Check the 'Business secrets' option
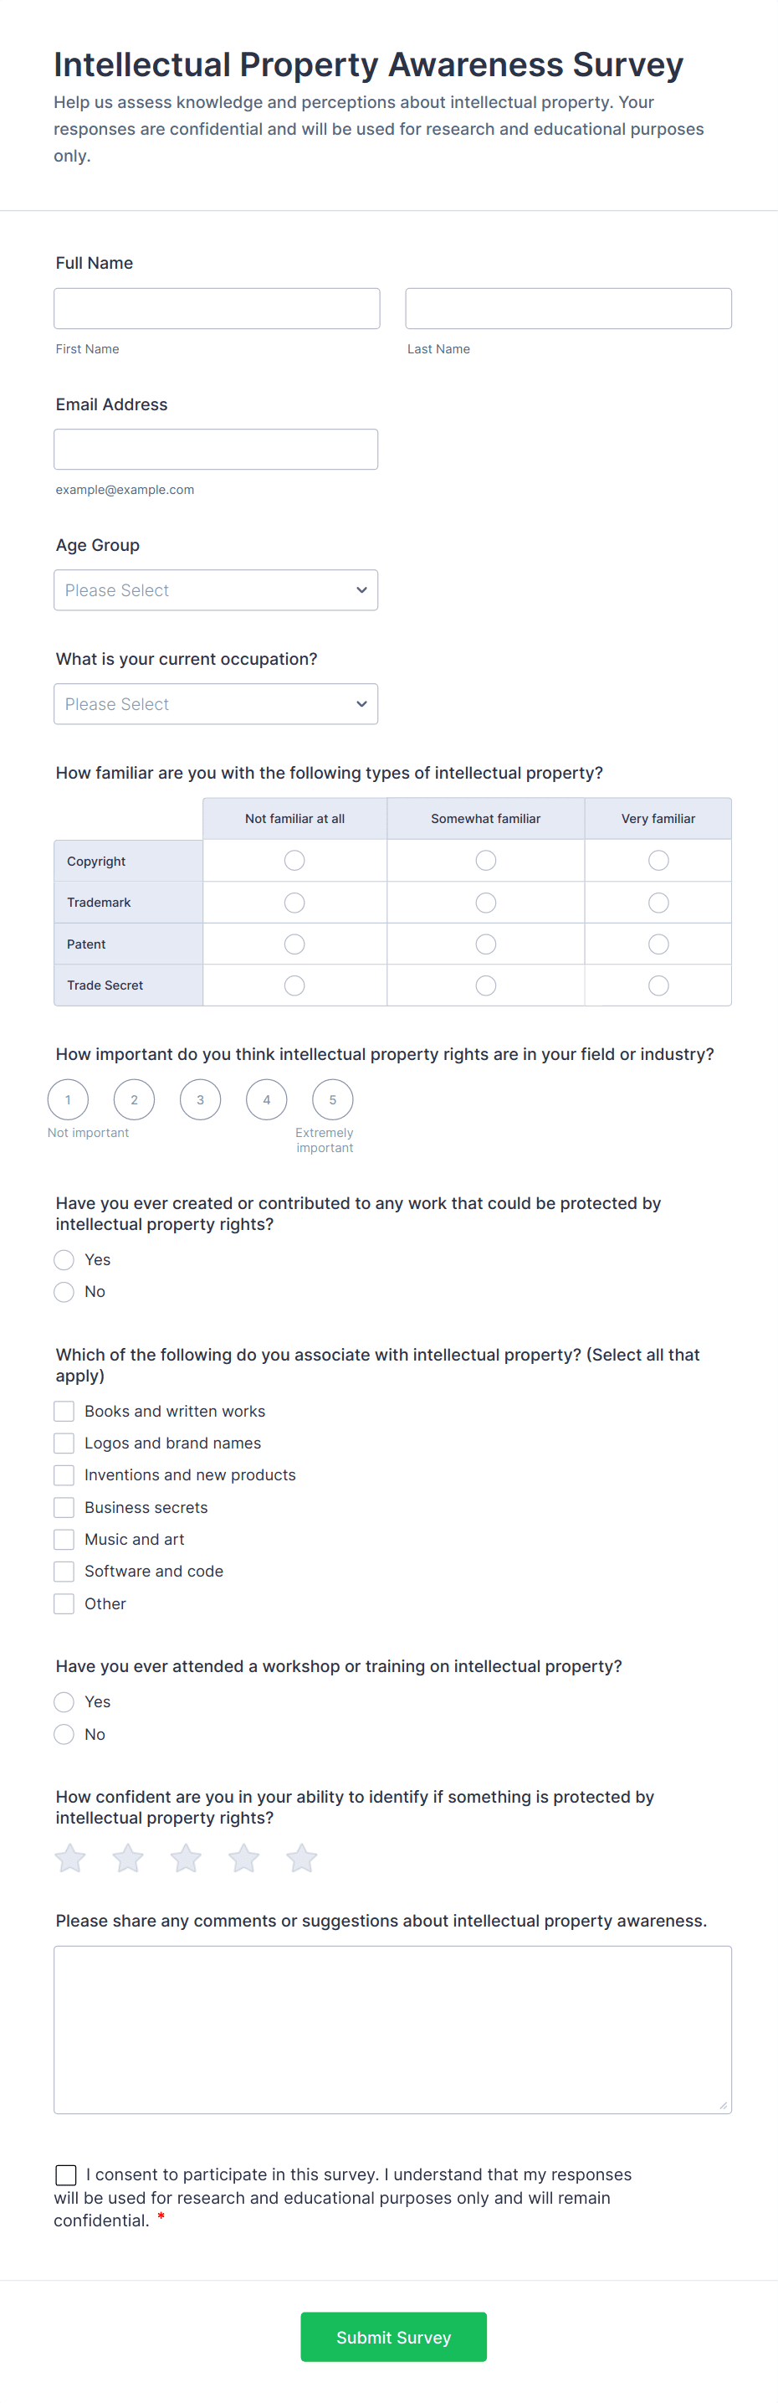Screen dimensions: 778x2403 coord(64,1506)
